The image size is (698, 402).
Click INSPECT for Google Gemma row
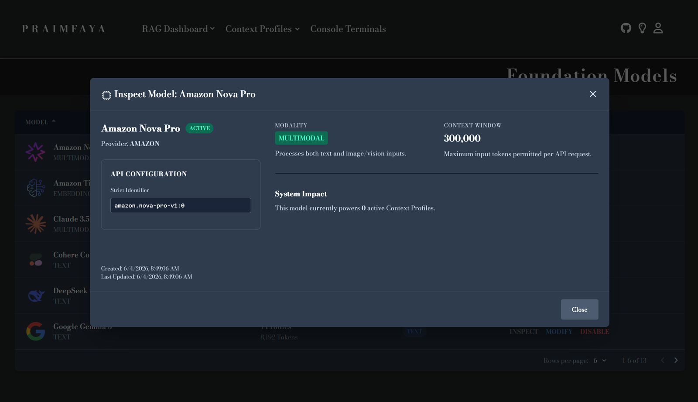tap(524, 332)
